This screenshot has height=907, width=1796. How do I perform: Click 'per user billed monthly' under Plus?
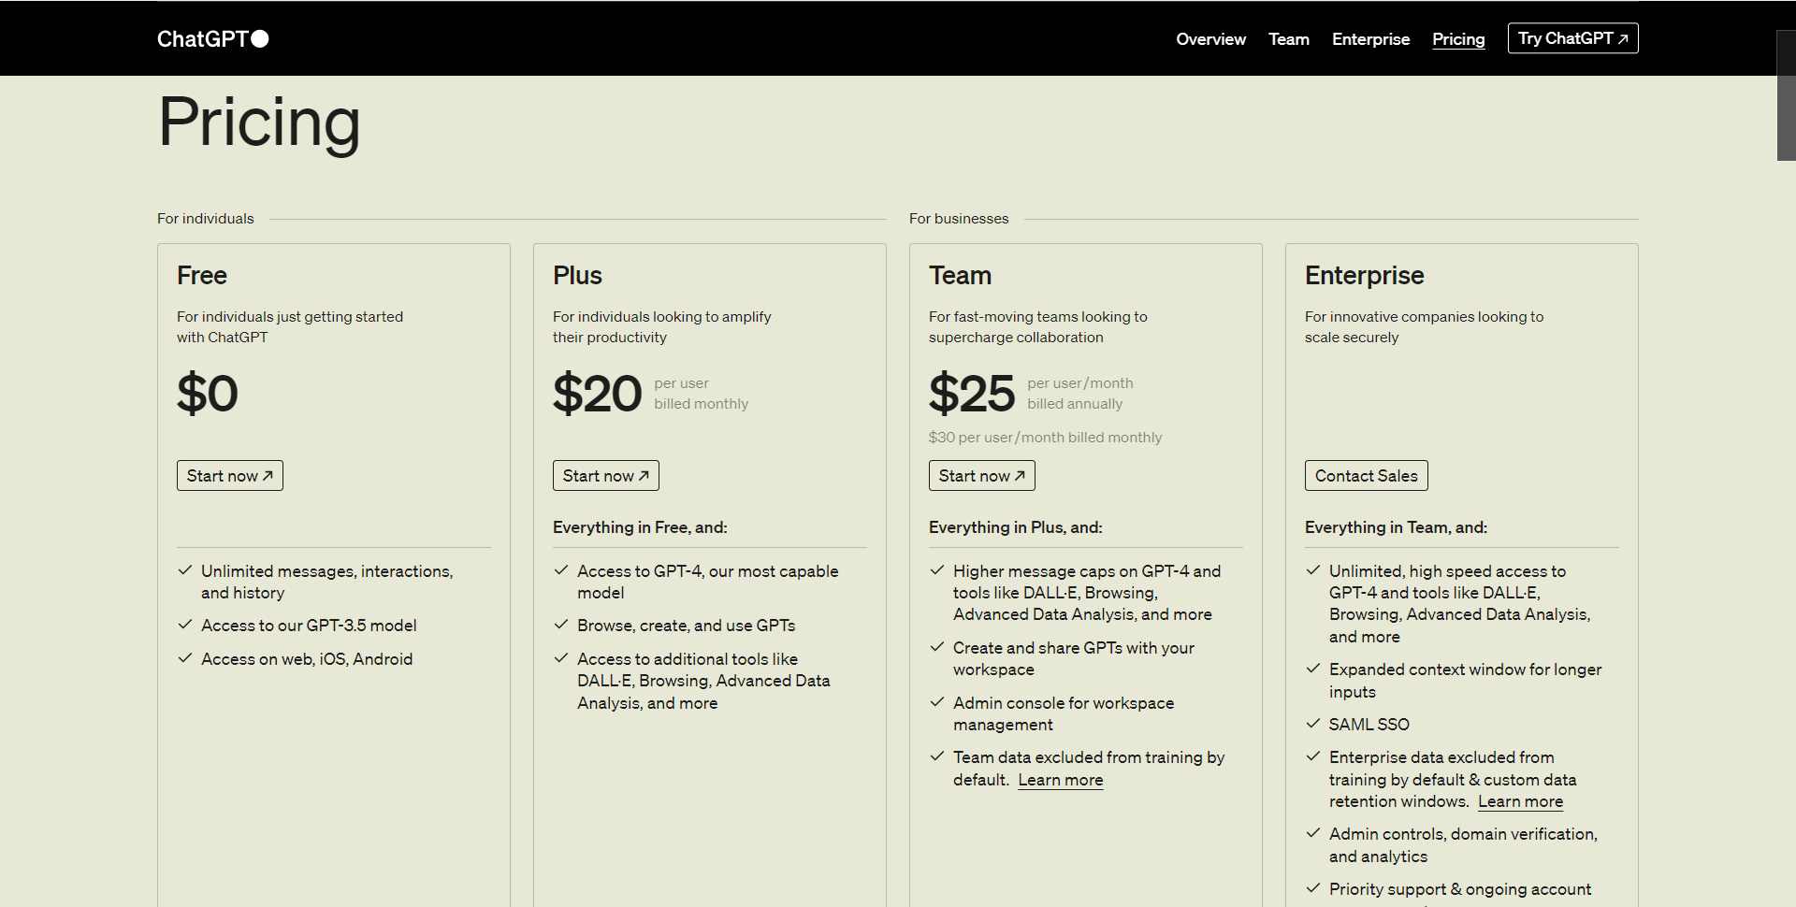click(702, 394)
